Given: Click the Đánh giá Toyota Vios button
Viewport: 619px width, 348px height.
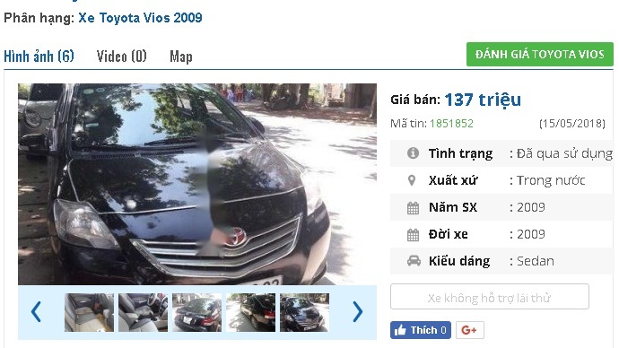Looking at the screenshot, I should point(540,55).
